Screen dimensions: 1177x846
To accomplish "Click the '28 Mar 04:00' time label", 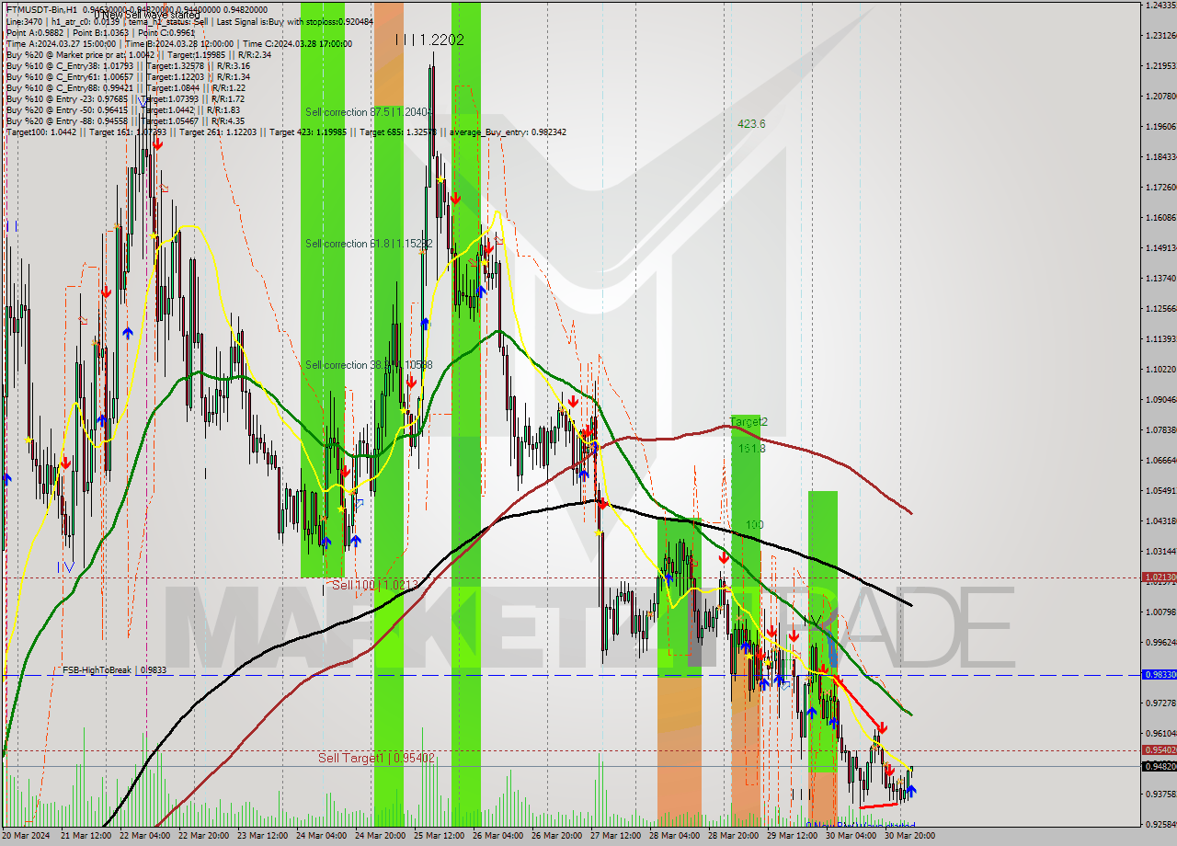I will 677,836.
